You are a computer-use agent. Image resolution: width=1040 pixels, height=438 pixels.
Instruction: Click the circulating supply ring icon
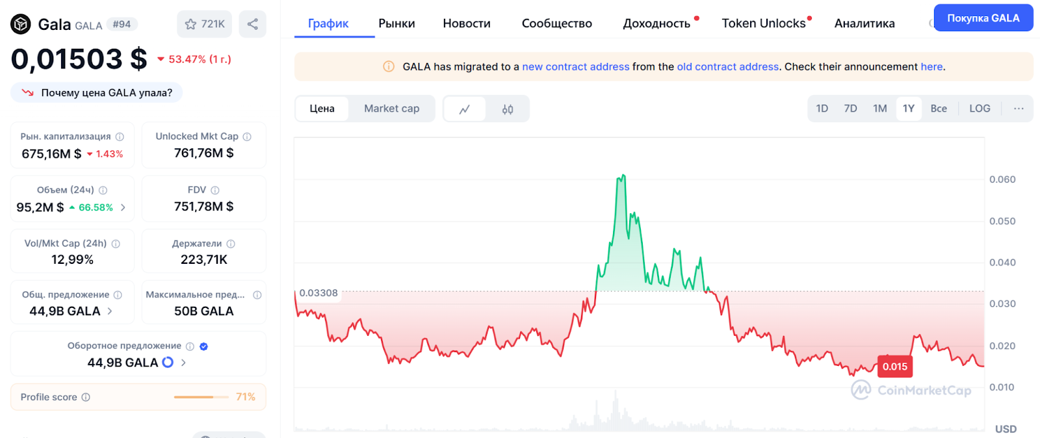pyautogui.click(x=168, y=362)
